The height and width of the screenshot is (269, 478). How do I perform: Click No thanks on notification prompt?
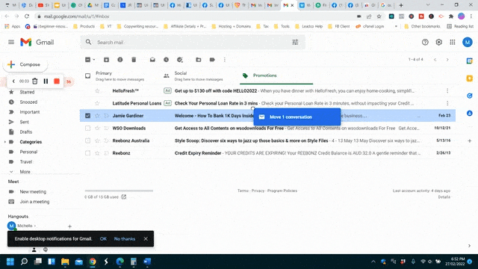point(125,239)
